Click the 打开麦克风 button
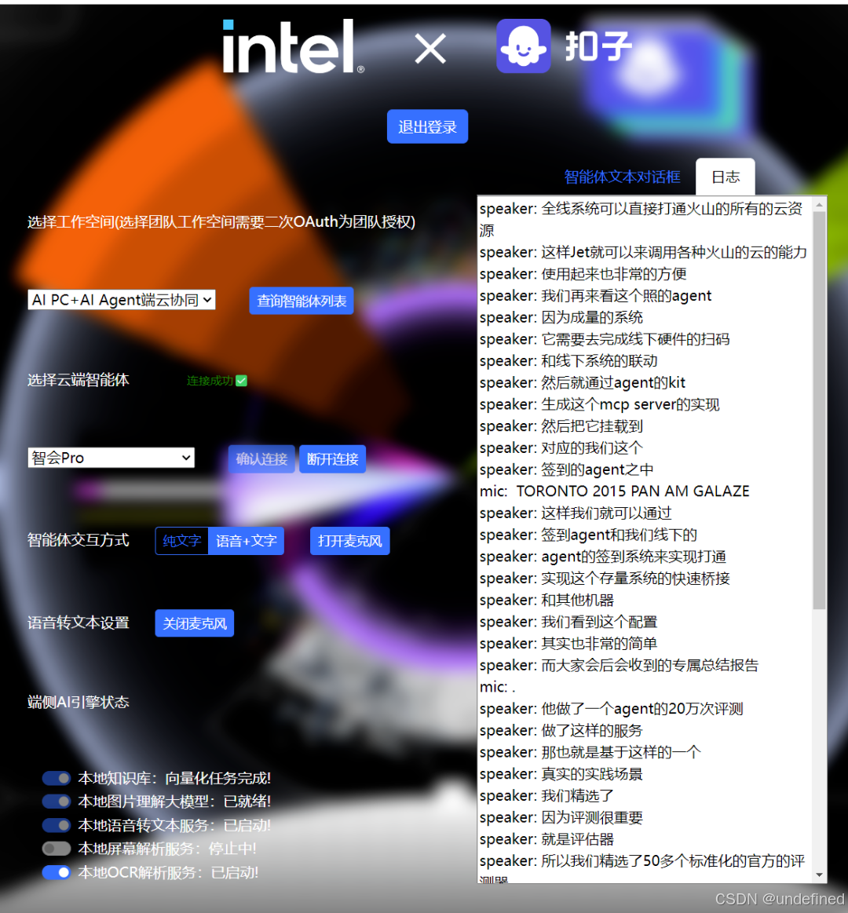The height and width of the screenshot is (913, 848). (350, 541)
